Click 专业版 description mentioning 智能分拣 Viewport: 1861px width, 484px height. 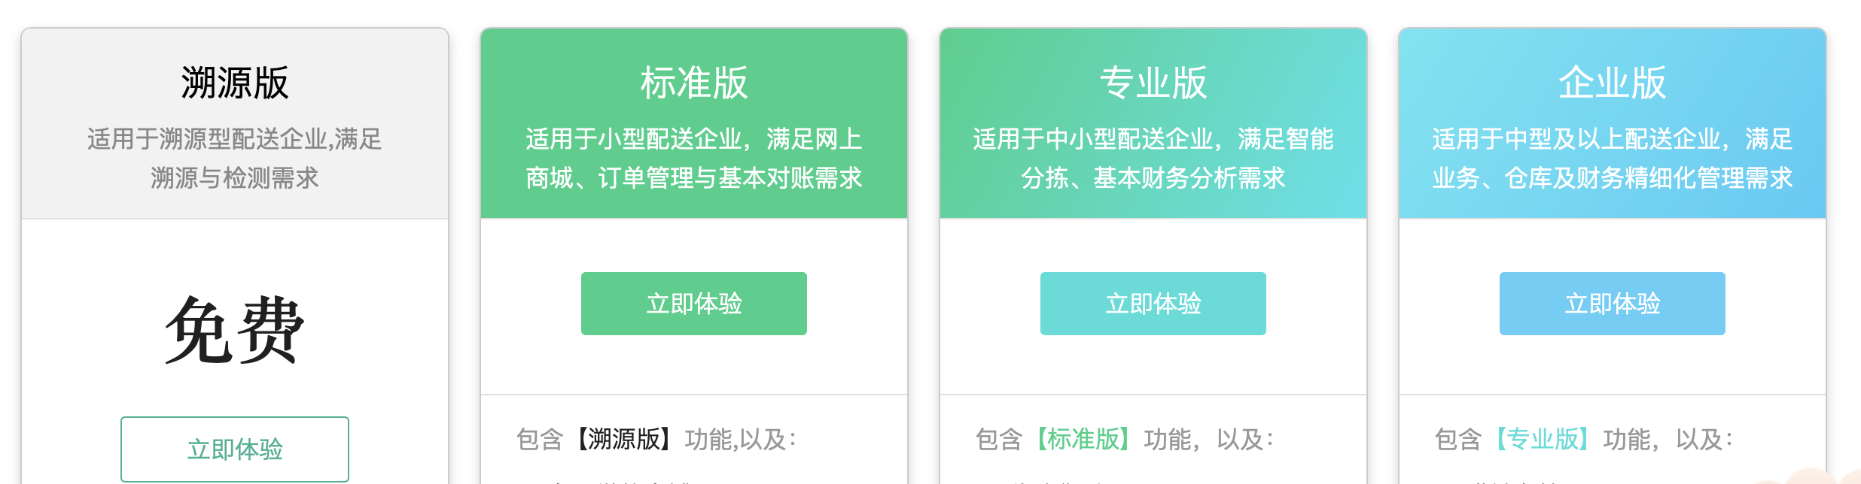[x=1153, y=159]
